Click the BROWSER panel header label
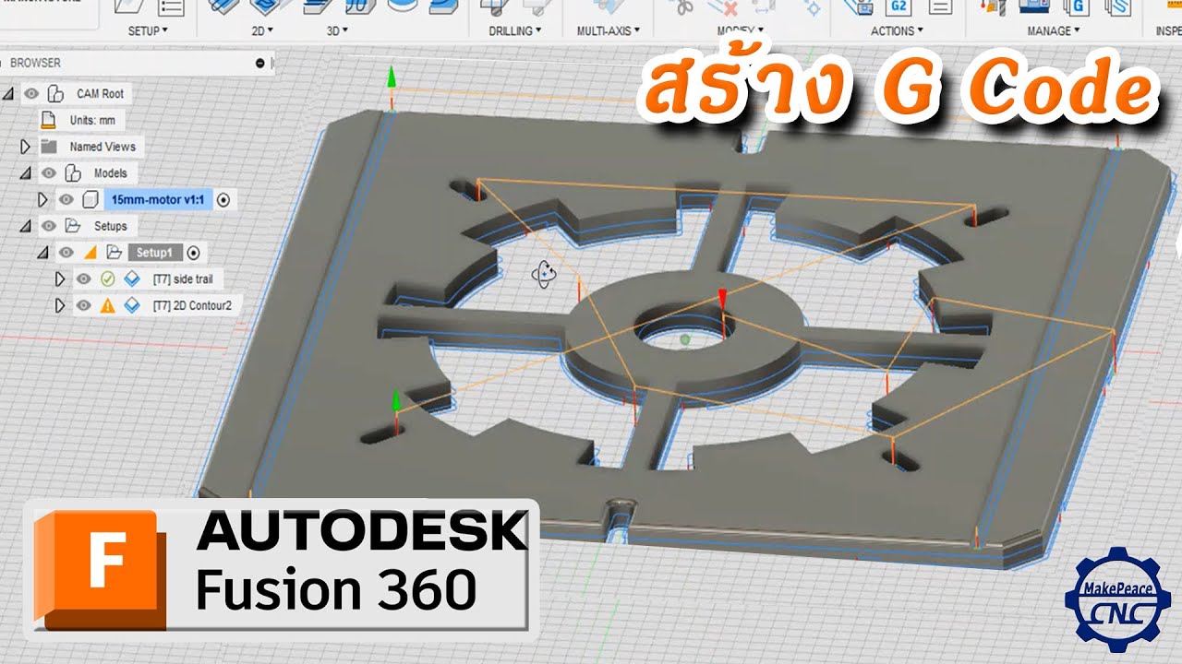The height and width of the screenshot is (664, 1182). [x=35, y=63]
